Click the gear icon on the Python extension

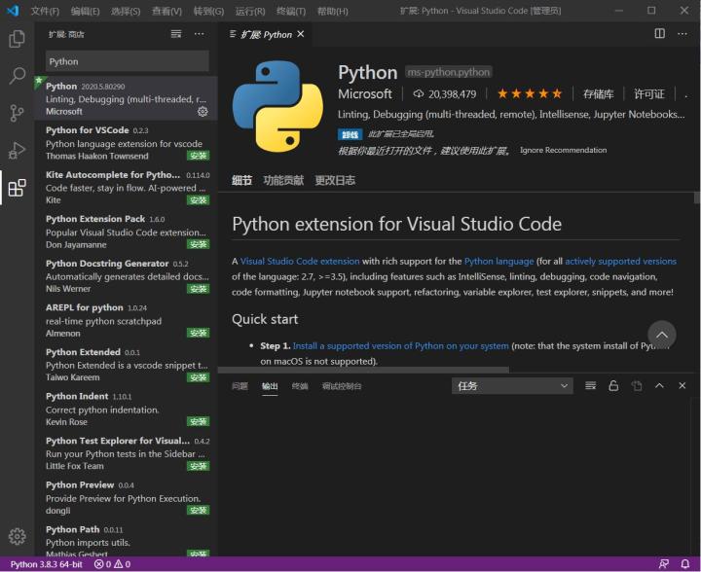click(x=203, y=112)
